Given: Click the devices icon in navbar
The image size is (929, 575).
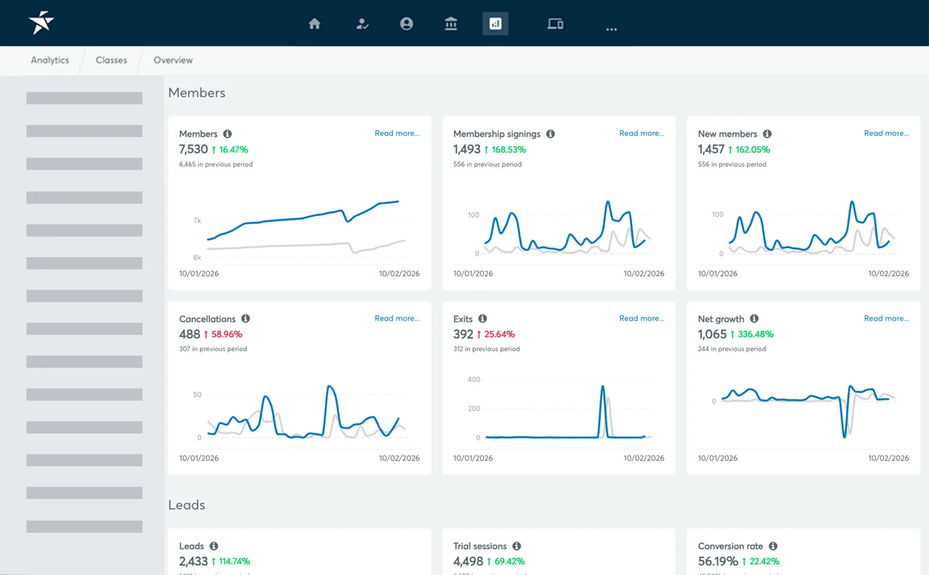Looking at the screenshot, I should click(555, 24).
